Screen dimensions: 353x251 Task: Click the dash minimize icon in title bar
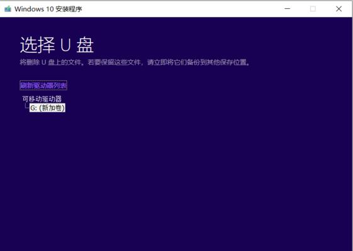(288, 9)
